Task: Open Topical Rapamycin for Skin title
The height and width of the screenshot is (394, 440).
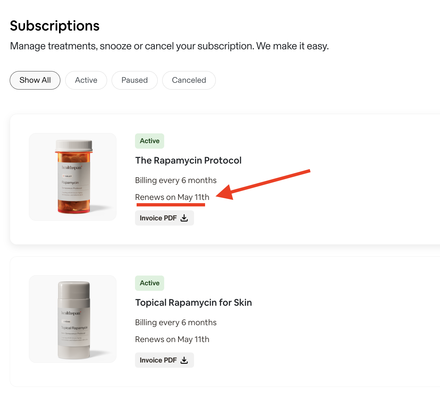Action: coord(193,302)
